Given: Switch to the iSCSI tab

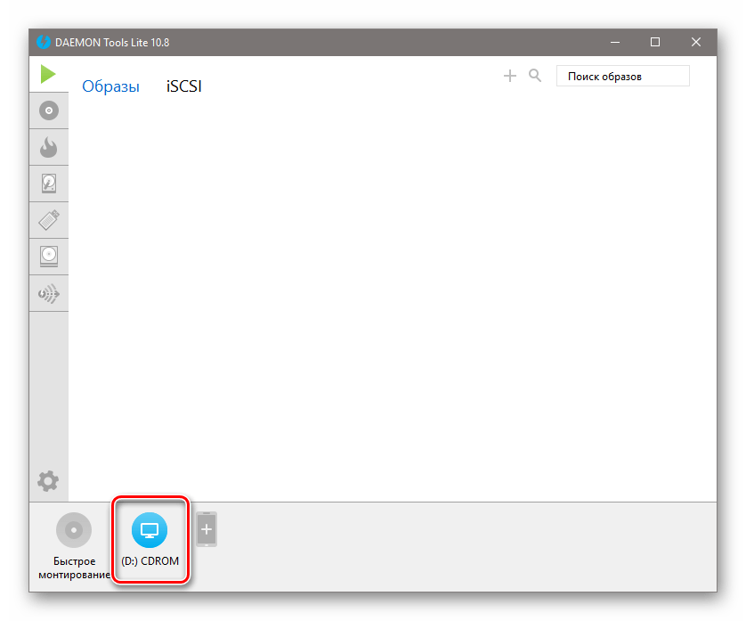Looking at the screenshot, I should pyautogui.click(x=183, y=86).
